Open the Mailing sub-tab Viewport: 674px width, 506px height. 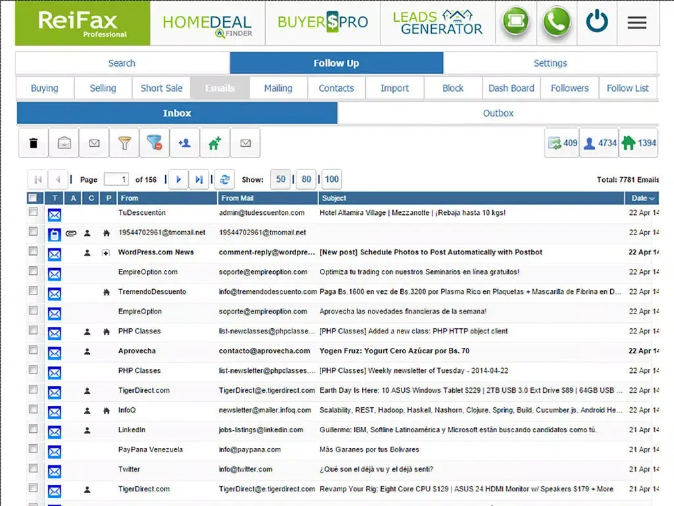point(278,88)
